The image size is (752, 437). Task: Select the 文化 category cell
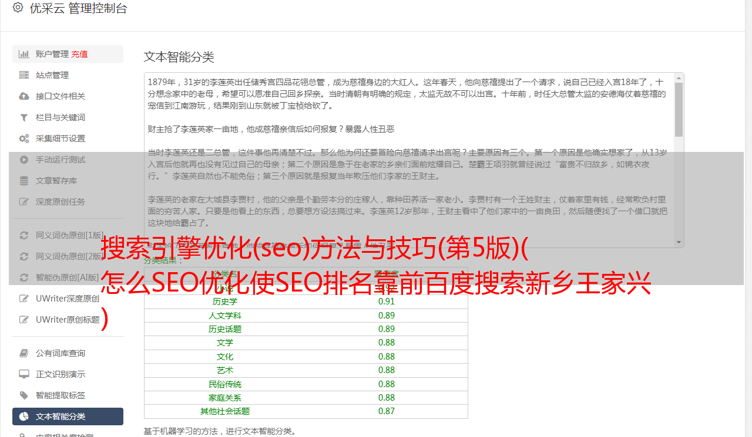click(225, 357)
